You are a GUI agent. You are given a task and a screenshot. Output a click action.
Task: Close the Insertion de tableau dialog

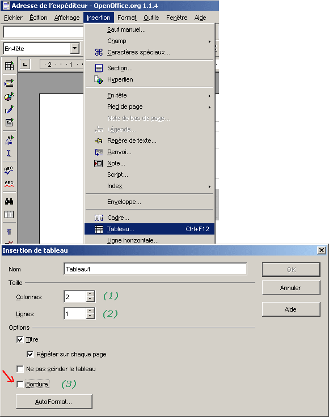[x=322, y=250]
